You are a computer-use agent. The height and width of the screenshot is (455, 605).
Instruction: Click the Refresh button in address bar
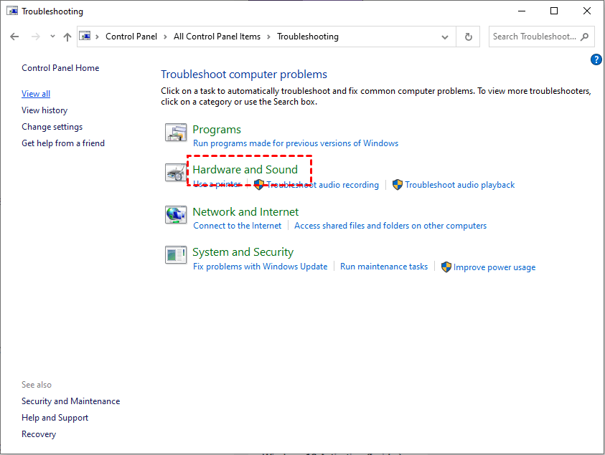tap(469, 37)
